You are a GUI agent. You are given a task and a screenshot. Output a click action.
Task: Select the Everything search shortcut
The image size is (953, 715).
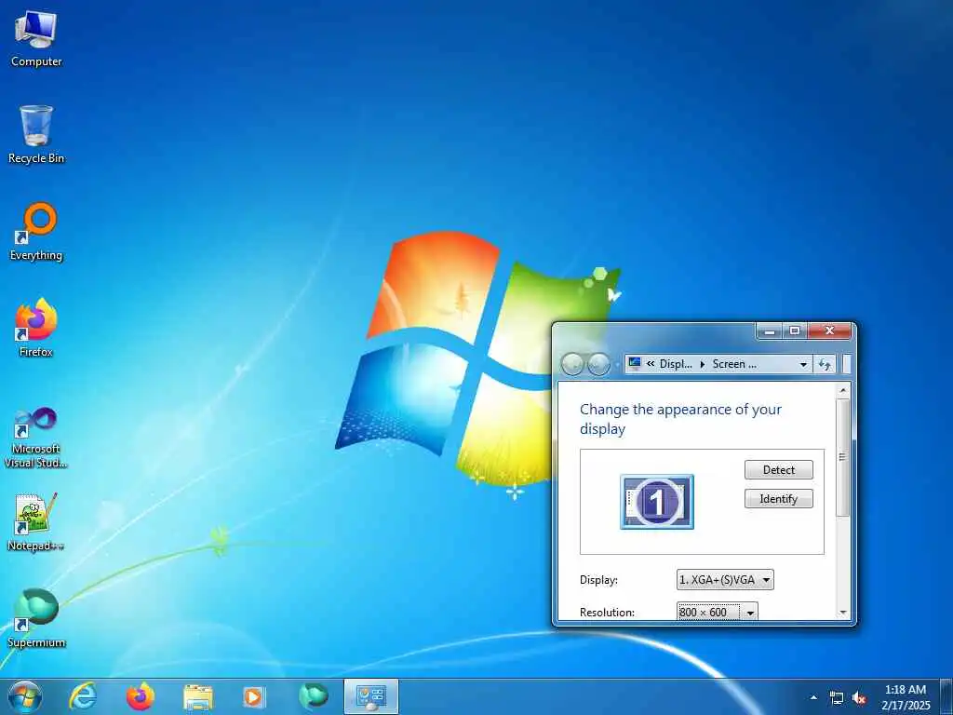36,232
